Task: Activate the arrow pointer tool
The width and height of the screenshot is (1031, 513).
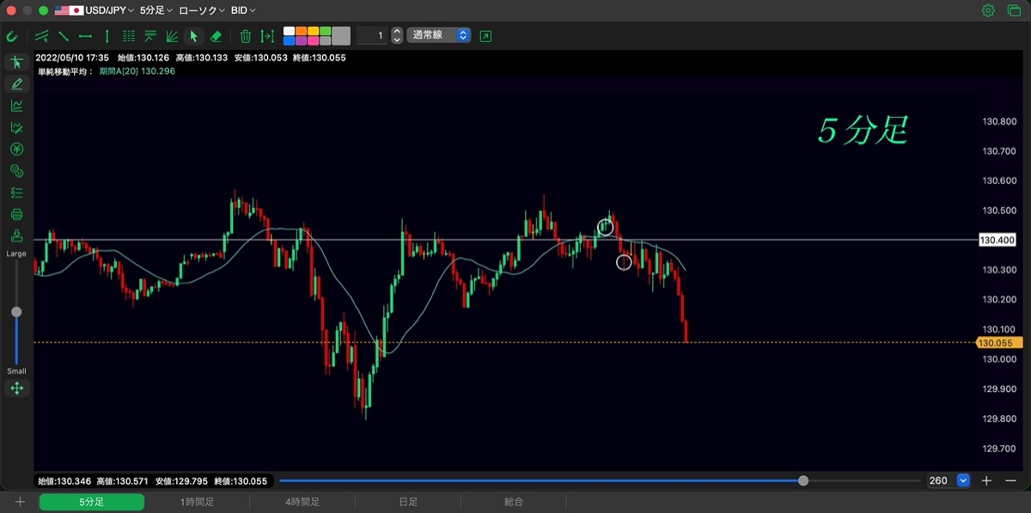Action: 193,36
